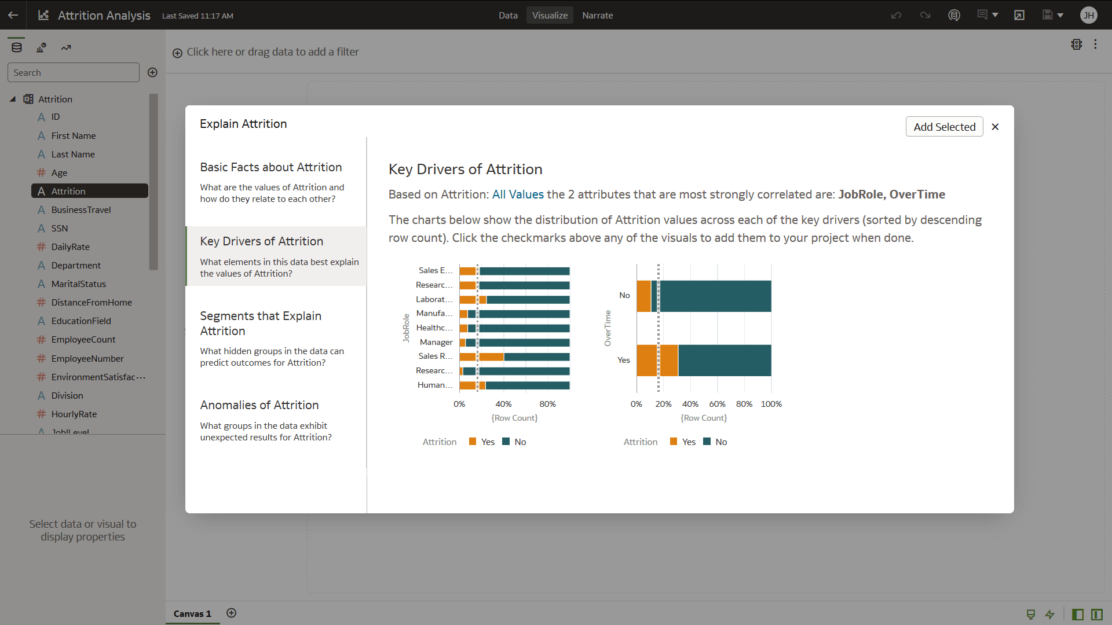This screenshot has width=1112, height=625.
Task: Open the Data tab at the top
Action: coord(508,15)
